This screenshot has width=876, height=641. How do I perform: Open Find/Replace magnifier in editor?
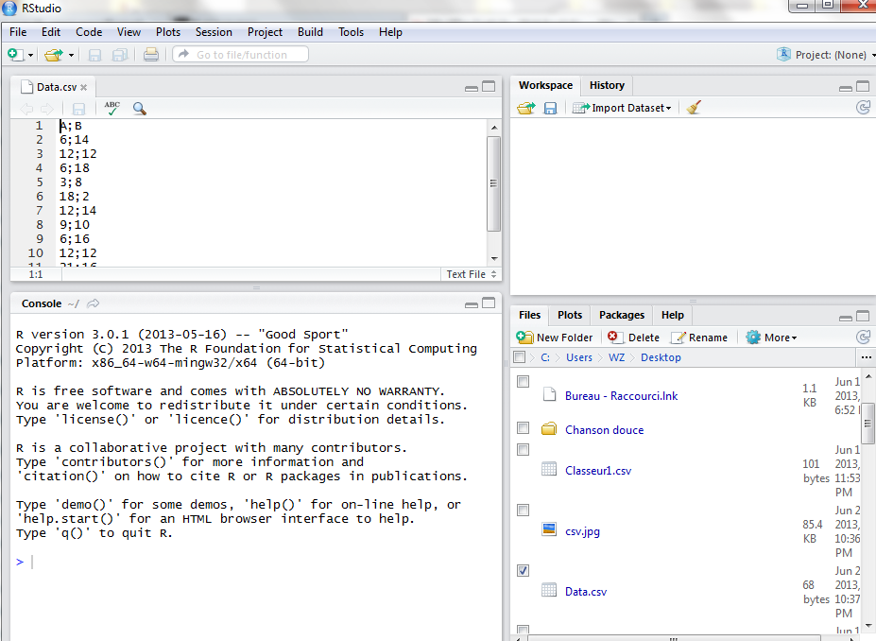point(140,109)
